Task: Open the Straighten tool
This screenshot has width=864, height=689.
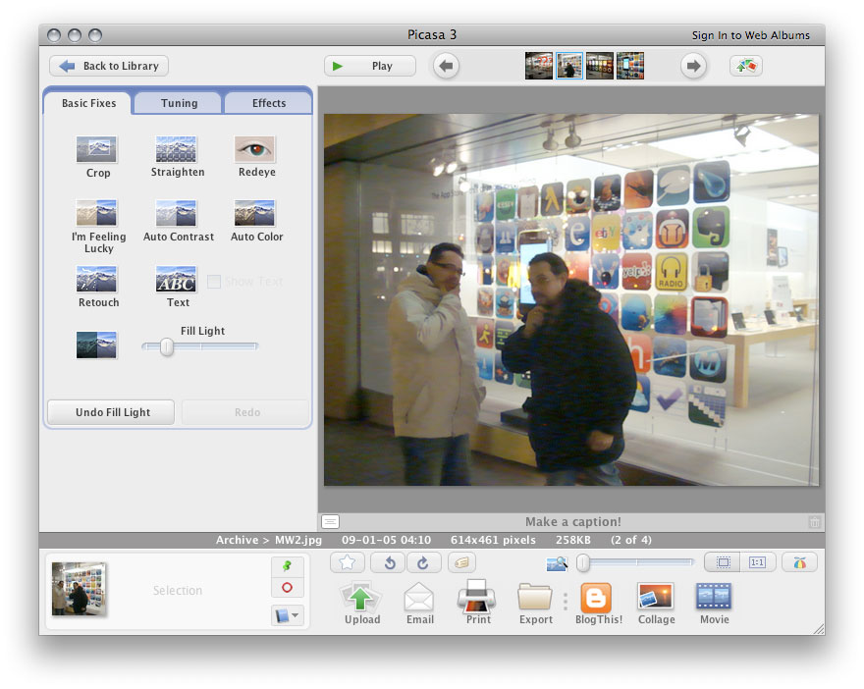Action: point(176,149)
